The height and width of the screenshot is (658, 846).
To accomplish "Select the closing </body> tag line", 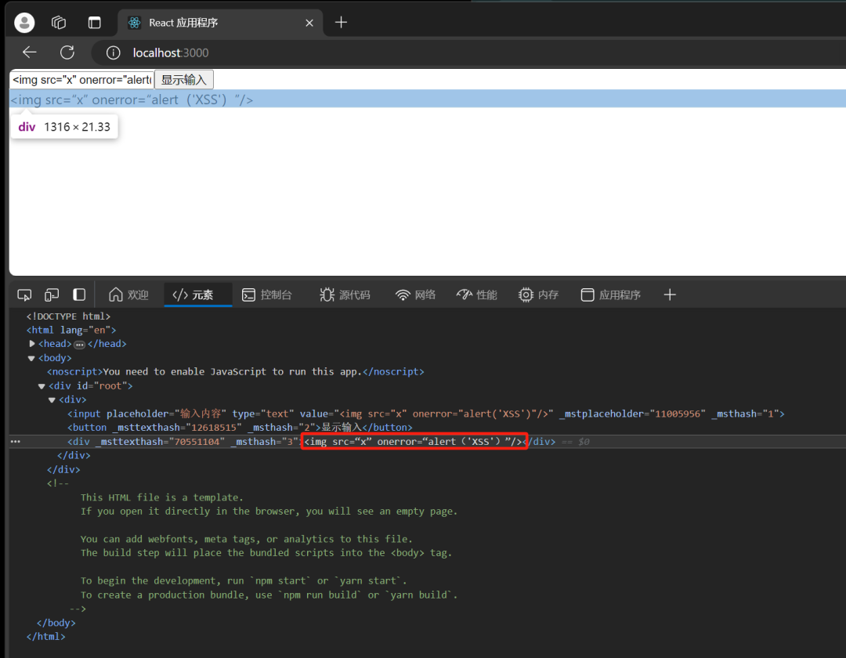I will [56, 623].
